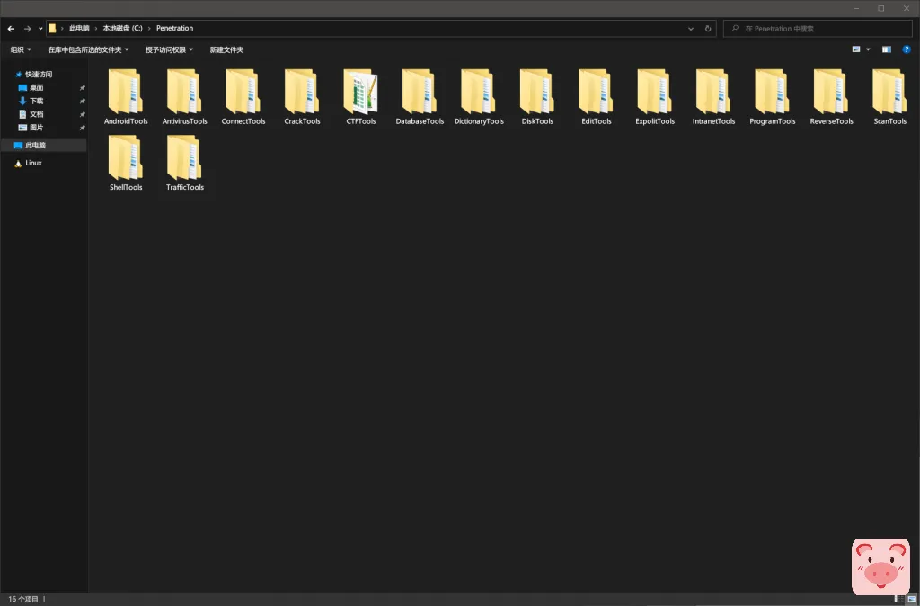The width and height of the screenshot is (920, 606).
Task: Open the 授予访问权限 menu
Action: 169,50
